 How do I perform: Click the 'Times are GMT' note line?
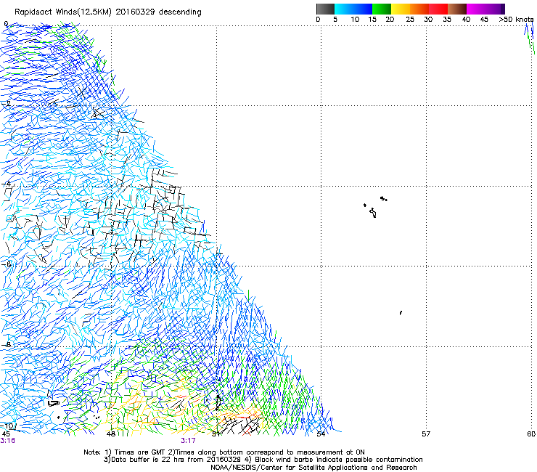(x=224, y=452)
